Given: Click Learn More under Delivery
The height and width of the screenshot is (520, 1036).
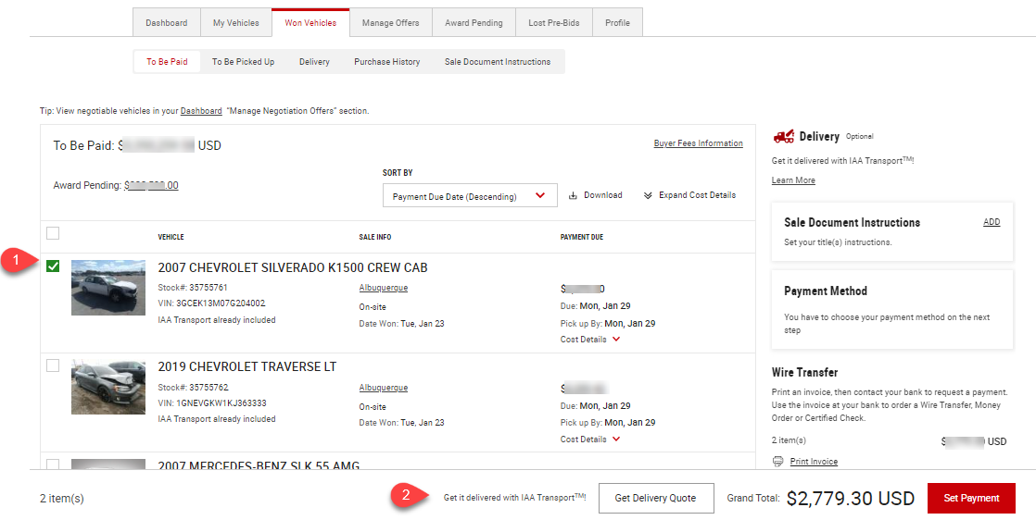Looking at the screenshot, I should click(793, 180).
